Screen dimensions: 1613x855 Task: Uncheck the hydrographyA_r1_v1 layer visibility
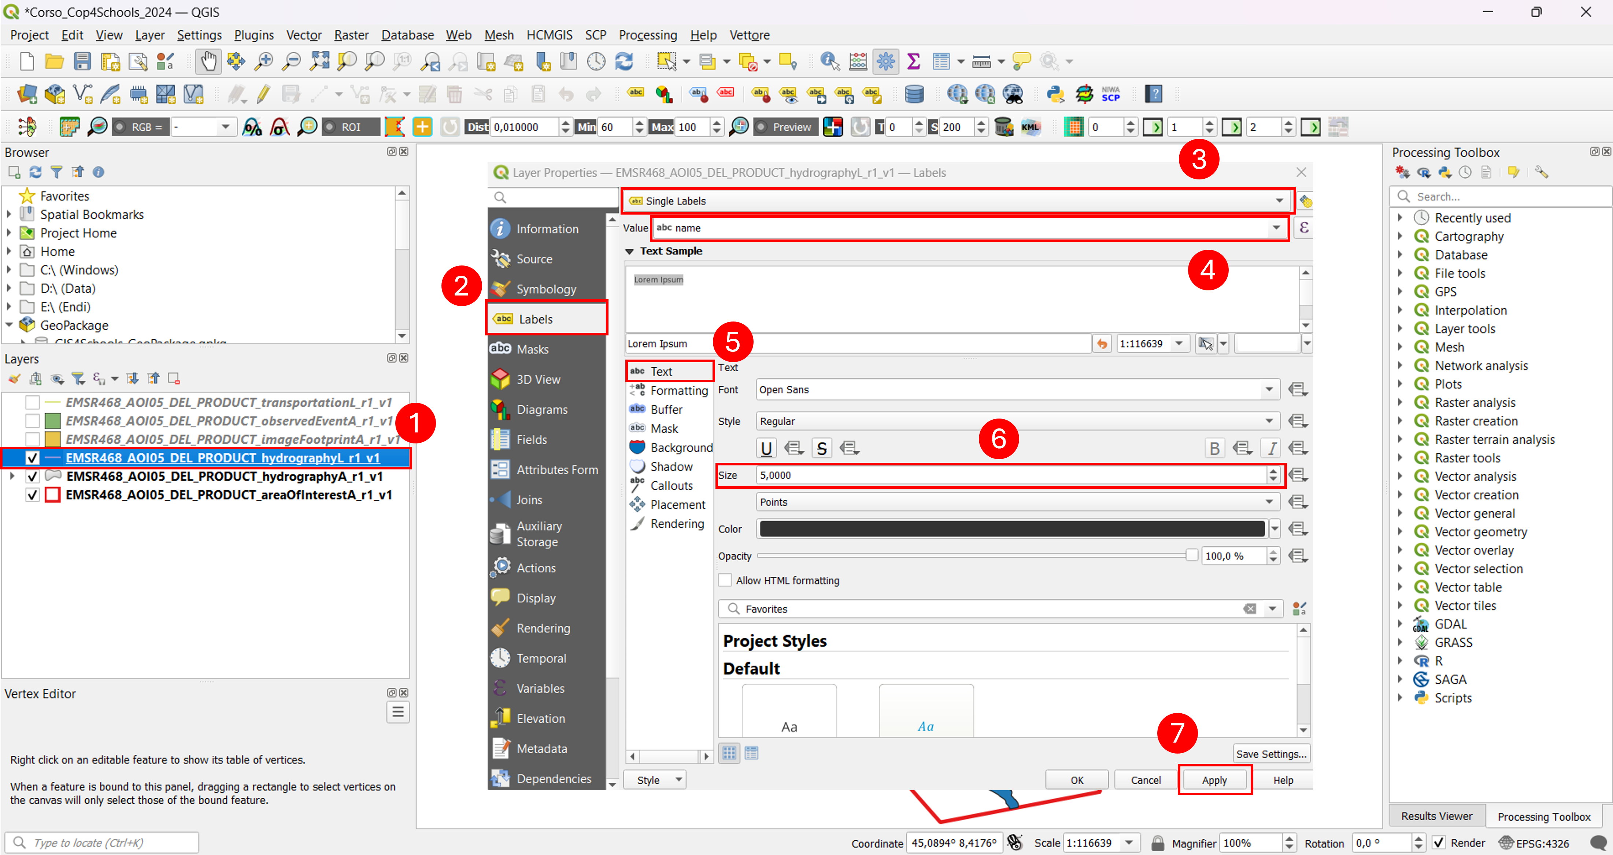click(x=33, y=476)
